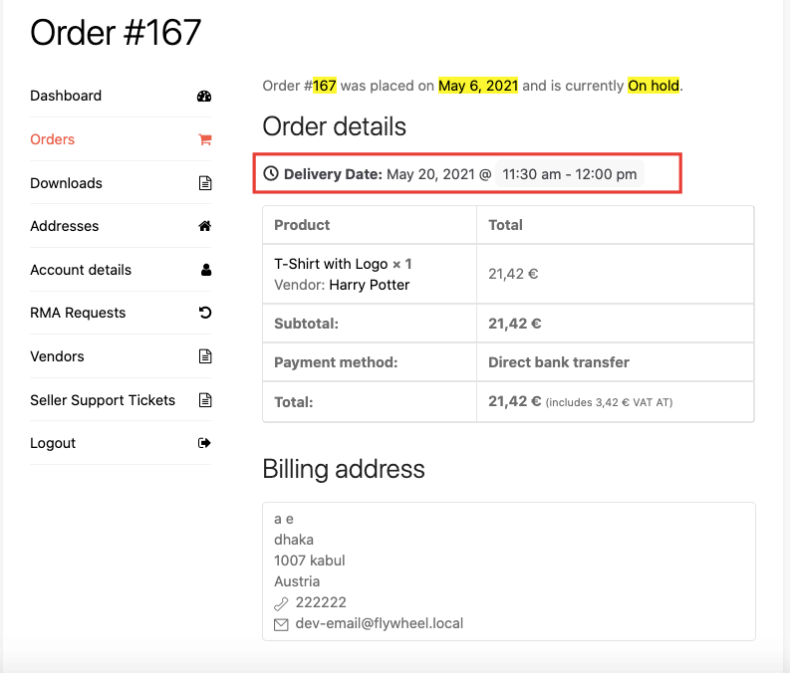Image resolution: width=790 pixels, height=673 pixels.
Task: Click the Order details heading
Action: (x=334, y=126)
